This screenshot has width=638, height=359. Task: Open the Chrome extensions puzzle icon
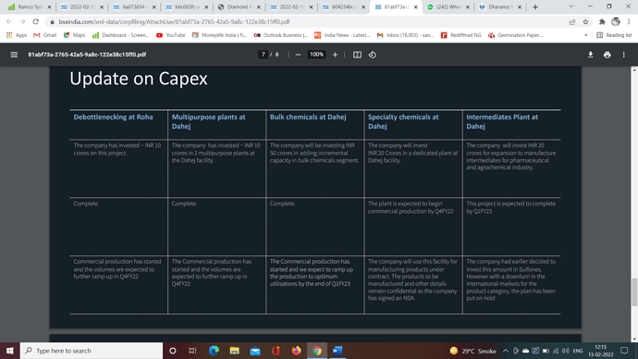point(602,22)
